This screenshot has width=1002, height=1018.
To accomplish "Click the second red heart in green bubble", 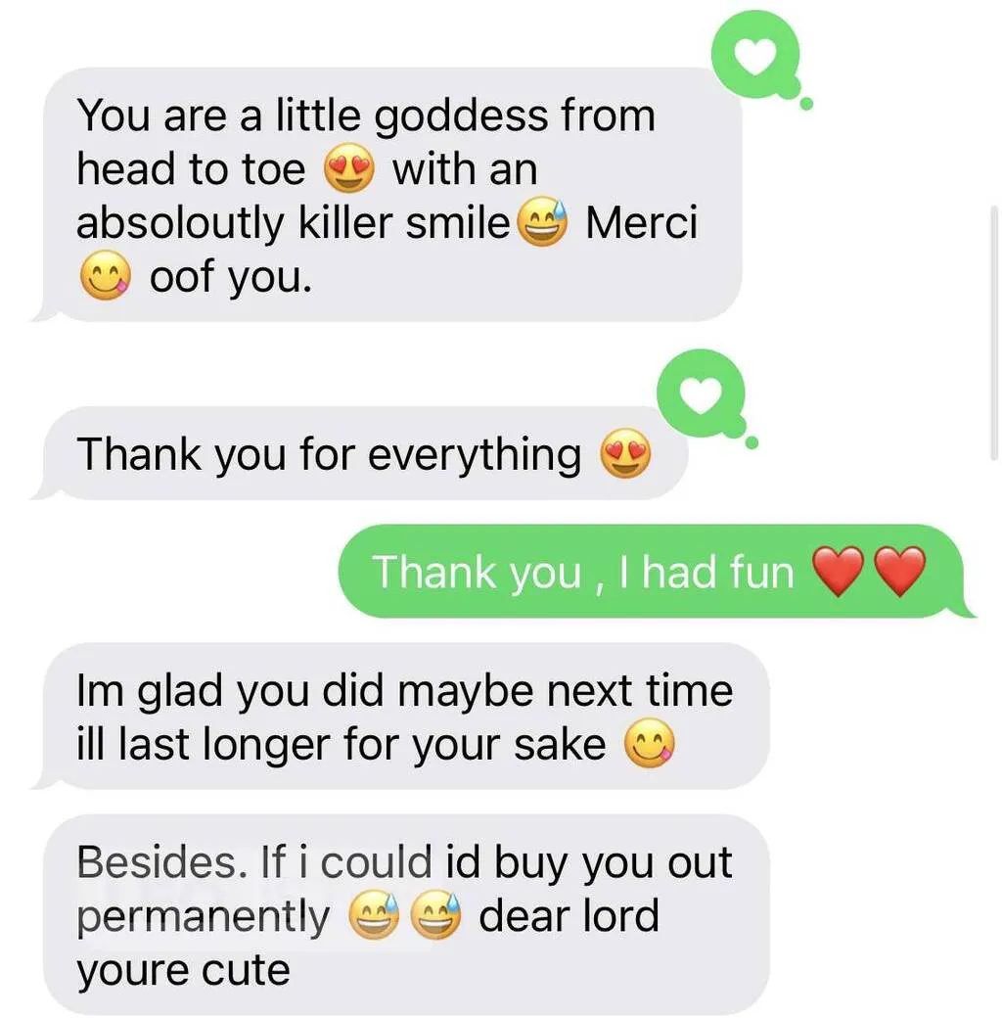I will tap(899, 572).
